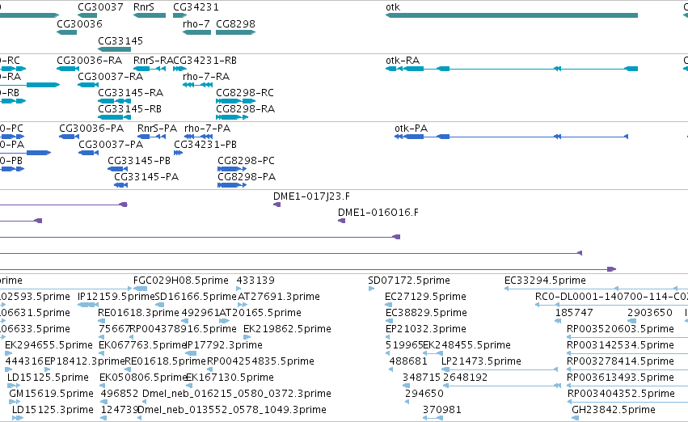The height and width of the screenshot is (422, 688).
Task: Click the CG33145-PA protein feature
Action: click(x=121, y=185)
